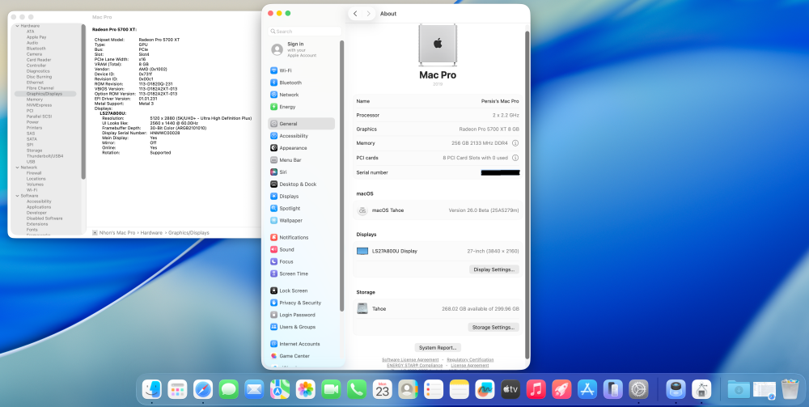Open the Apple TV app in Dock

coord(510,389)
